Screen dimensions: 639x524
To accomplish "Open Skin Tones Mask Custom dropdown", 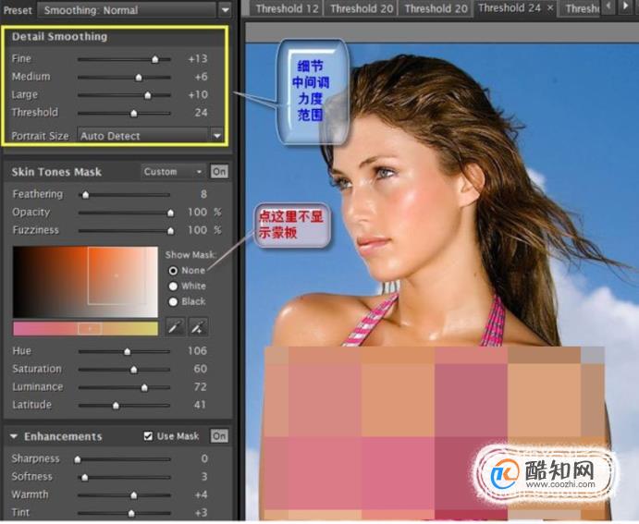I will pyautogui.click(x=173, y=172).
